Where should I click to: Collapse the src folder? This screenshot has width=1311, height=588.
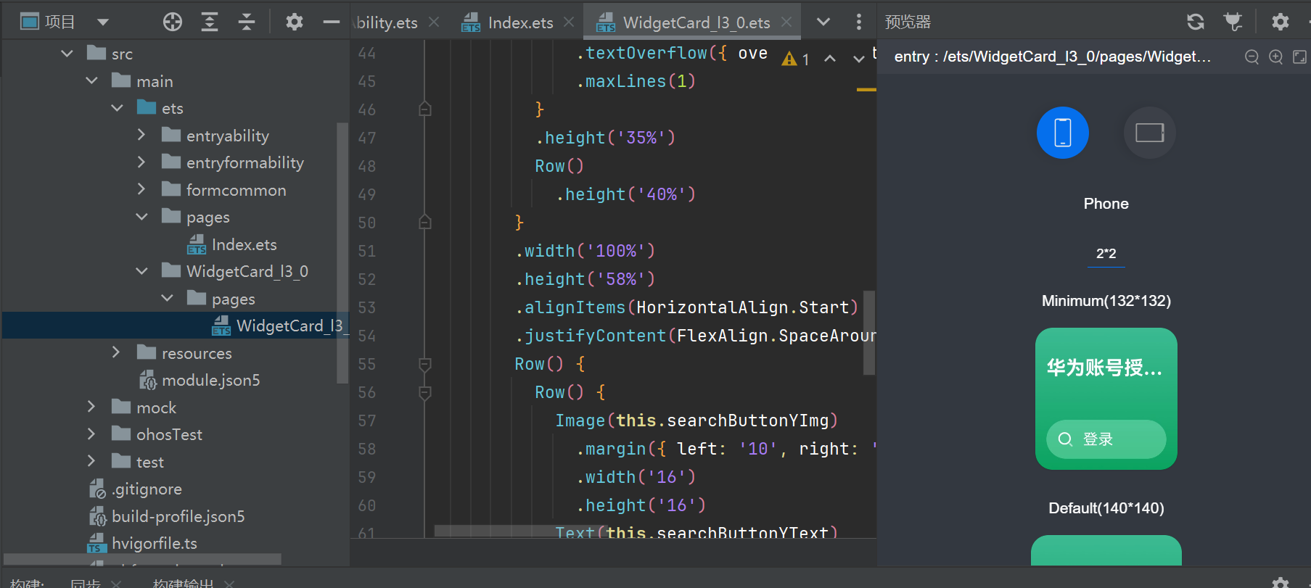point(67,54)
